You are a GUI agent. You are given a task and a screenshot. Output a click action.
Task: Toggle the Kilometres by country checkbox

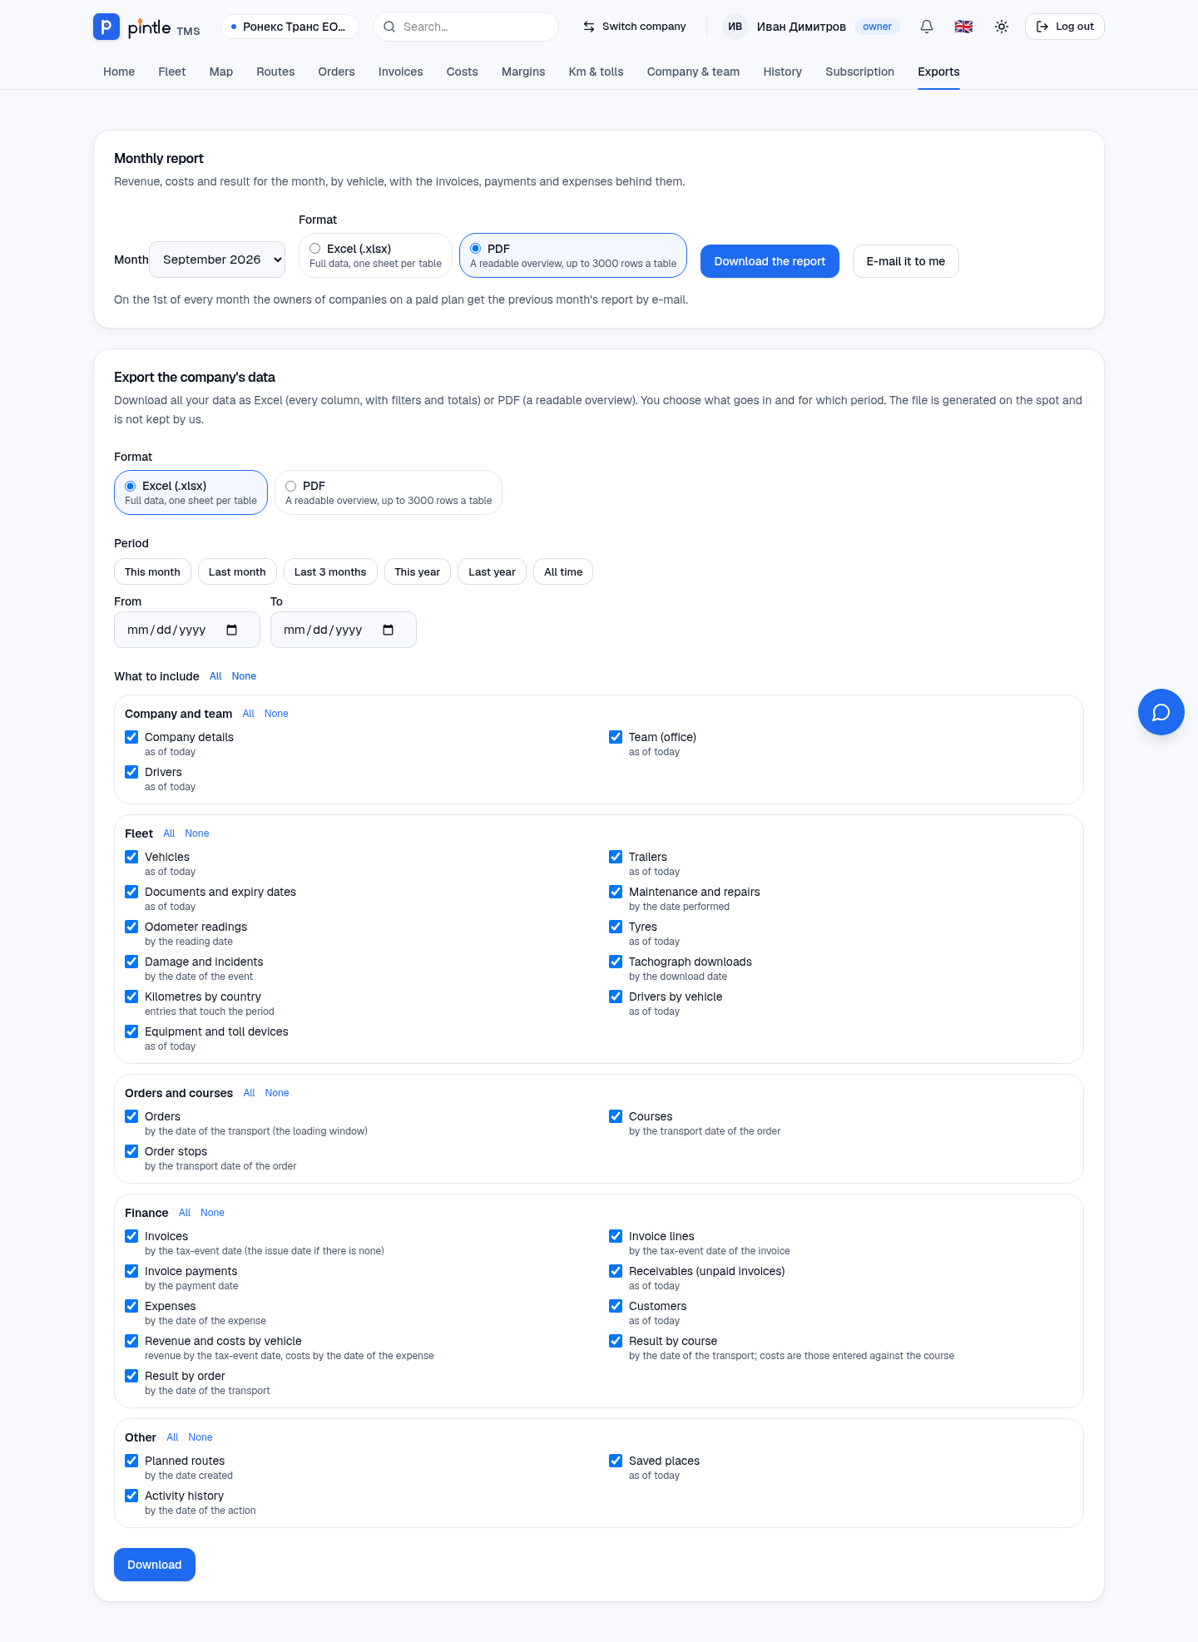click(131, 997)
